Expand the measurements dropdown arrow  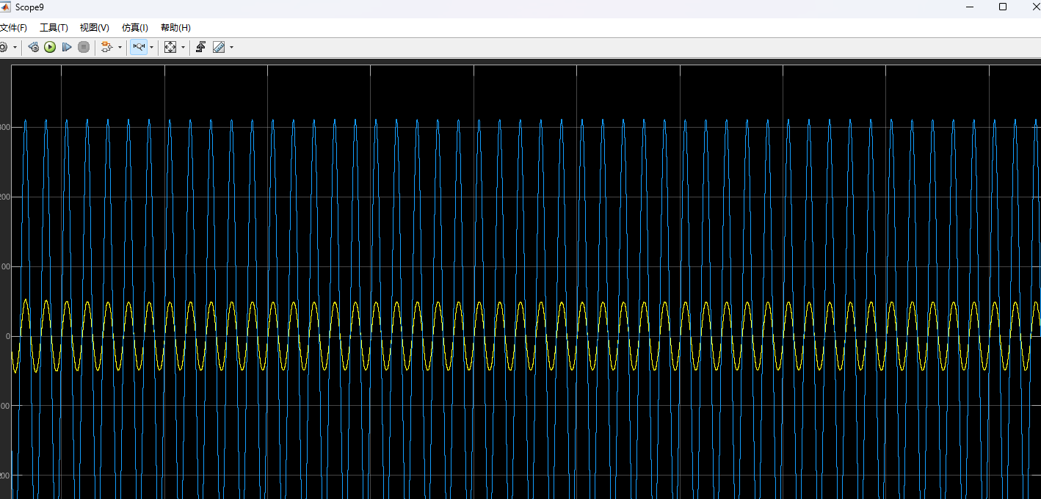[232, 47]
